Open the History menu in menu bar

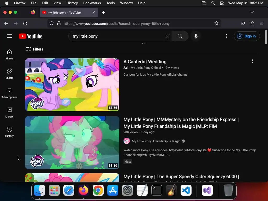[x=72, y=3]
